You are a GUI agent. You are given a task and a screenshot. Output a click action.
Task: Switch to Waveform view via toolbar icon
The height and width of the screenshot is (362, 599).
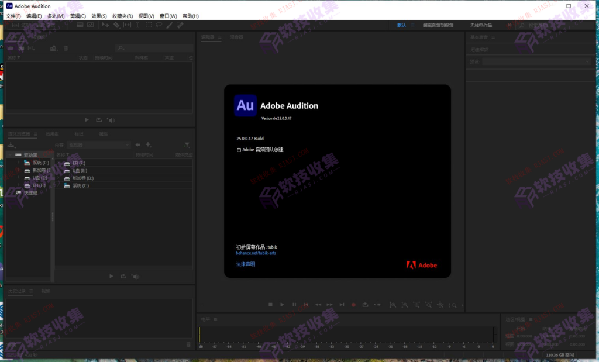(16, 26)
